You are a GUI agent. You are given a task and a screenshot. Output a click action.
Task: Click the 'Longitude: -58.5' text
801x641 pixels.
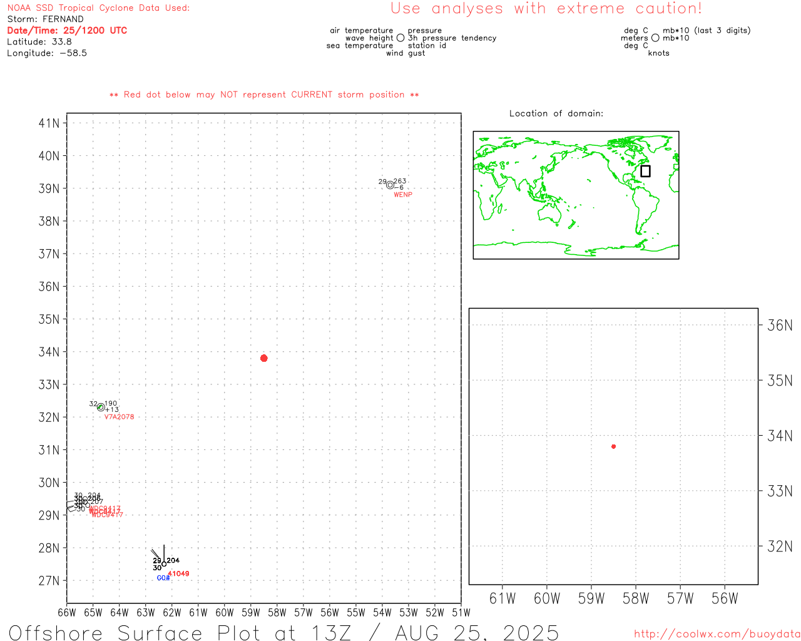pos(47,53)
